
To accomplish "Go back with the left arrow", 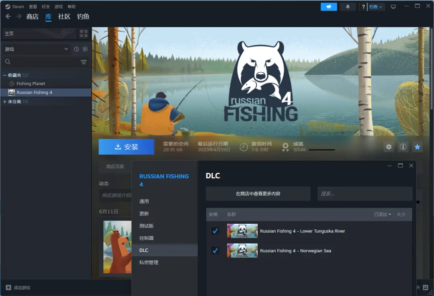I will tap(8, 16).
